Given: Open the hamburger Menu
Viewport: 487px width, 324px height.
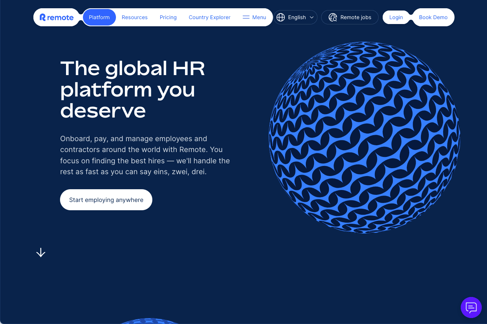Looking at the screenshot, I should coord(254,17).
